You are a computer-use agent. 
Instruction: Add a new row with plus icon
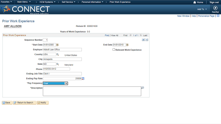click(143, 40)
